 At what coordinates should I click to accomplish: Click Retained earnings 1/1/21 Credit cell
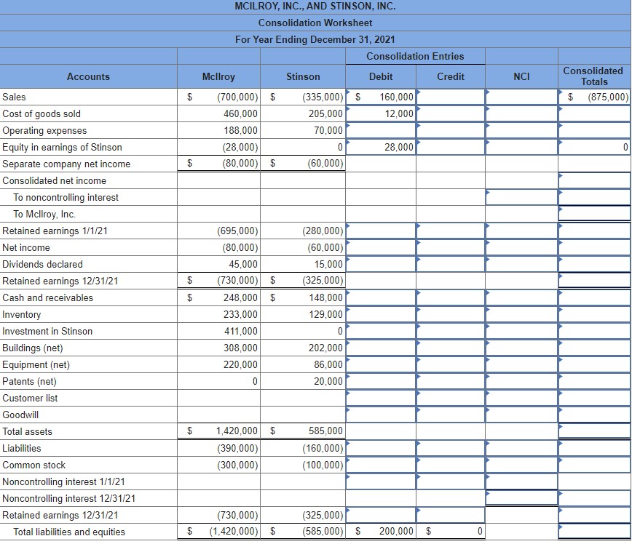tap(451, 231)
